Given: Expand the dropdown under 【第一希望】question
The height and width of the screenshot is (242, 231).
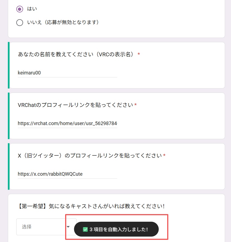Looking at the screenshot, I should [x=47, y=227].
